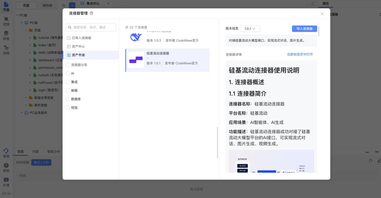The width and height of the screenshot is (381, 198).
Task: Click the search magnifier beside 结构树 tab
Action: point(64,5)
